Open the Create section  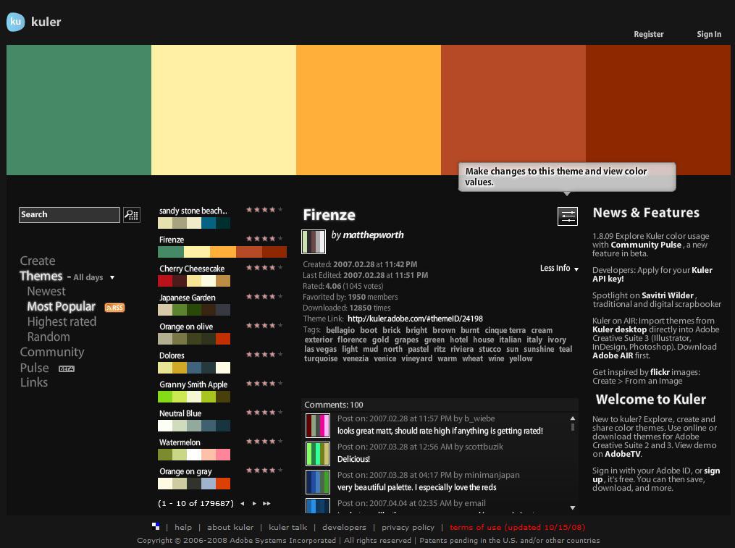(x=38, y=261)
